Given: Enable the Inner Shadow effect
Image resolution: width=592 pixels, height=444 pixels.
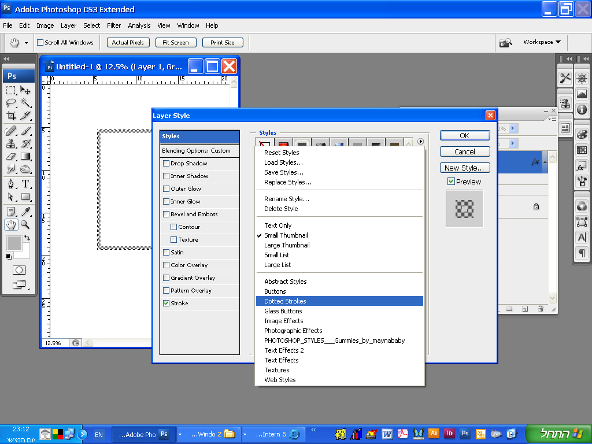Looking at the screenshot, I should point(166,176).
